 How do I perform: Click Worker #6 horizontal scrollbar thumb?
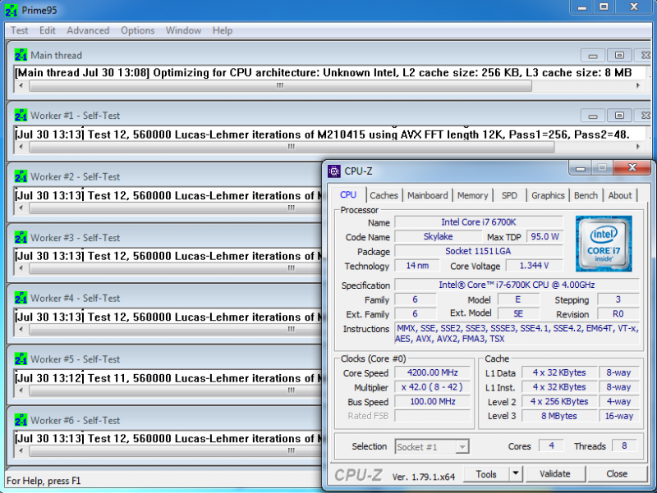pyautogui.click(x=175, y=450)
